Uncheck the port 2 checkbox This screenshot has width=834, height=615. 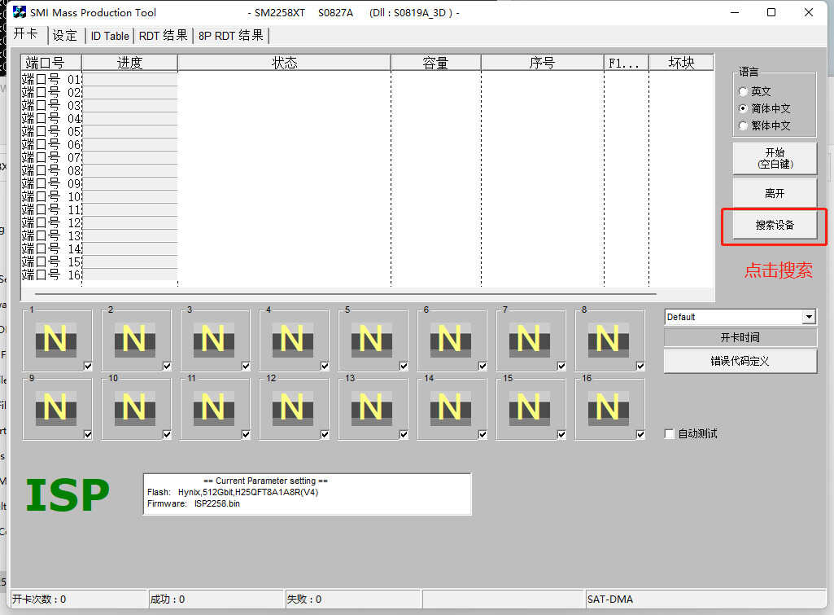pyautogui.click(x=167, y=366)
